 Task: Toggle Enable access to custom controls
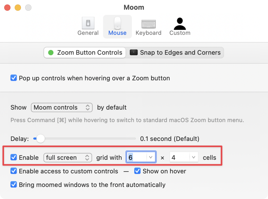point(14,171)
